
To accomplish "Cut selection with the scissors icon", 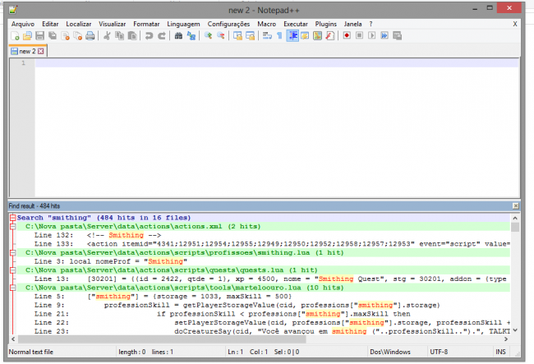I will click(x=107, y=36).
